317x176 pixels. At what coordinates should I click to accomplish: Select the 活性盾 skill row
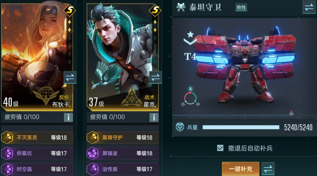click(x=123, y=169)
